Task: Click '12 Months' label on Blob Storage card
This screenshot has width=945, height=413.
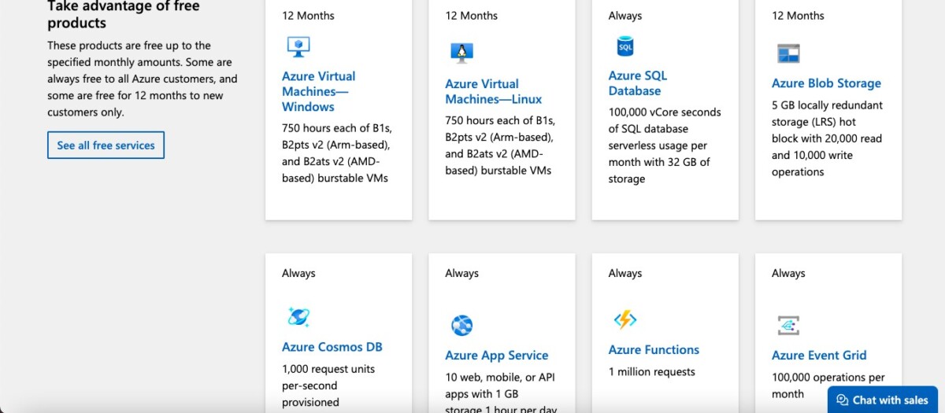Action: (798, 16)
